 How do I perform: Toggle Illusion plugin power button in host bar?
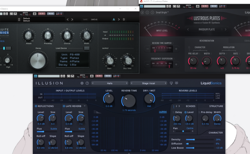[x=36, y=76]
